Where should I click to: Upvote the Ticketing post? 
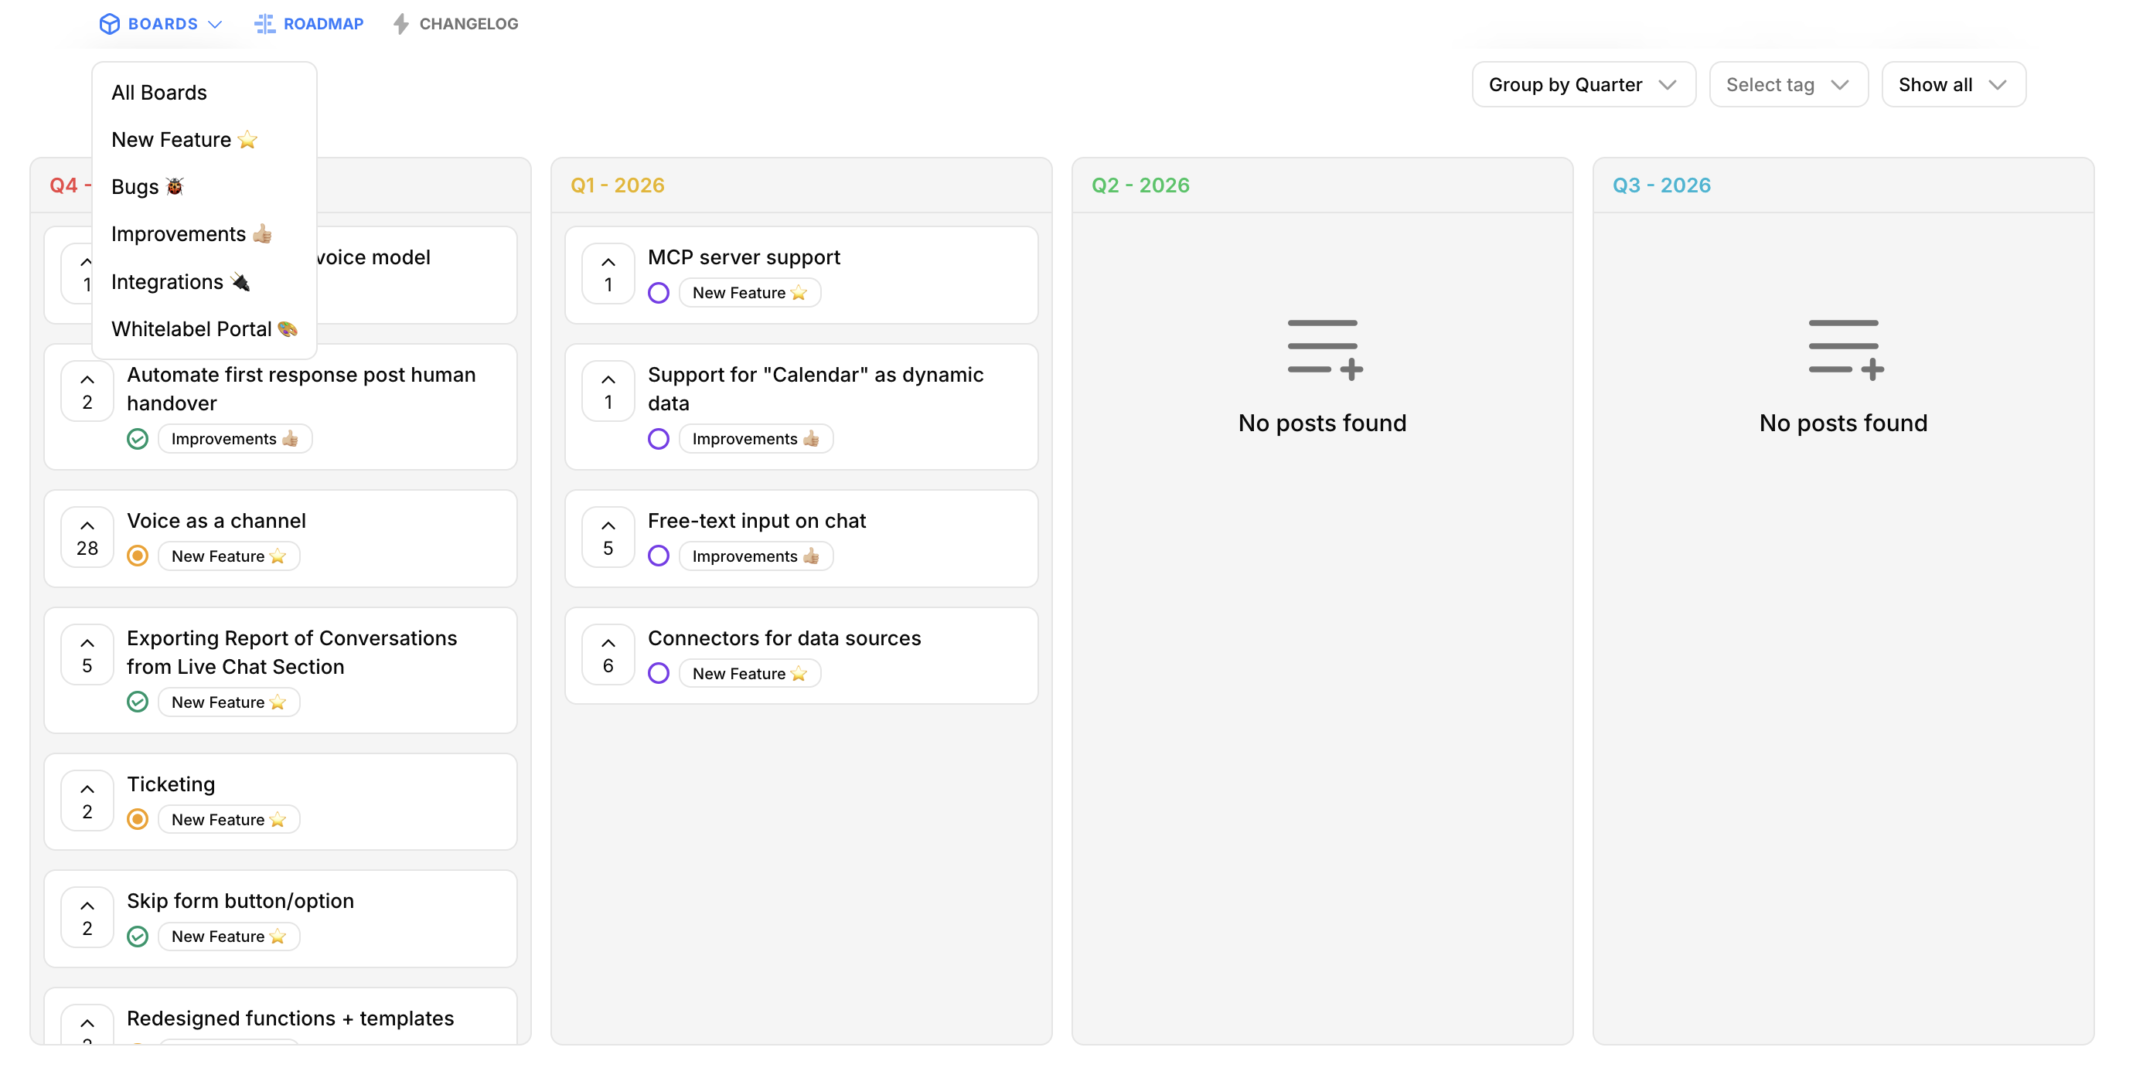pyautogui.click(x=87, y=801)
